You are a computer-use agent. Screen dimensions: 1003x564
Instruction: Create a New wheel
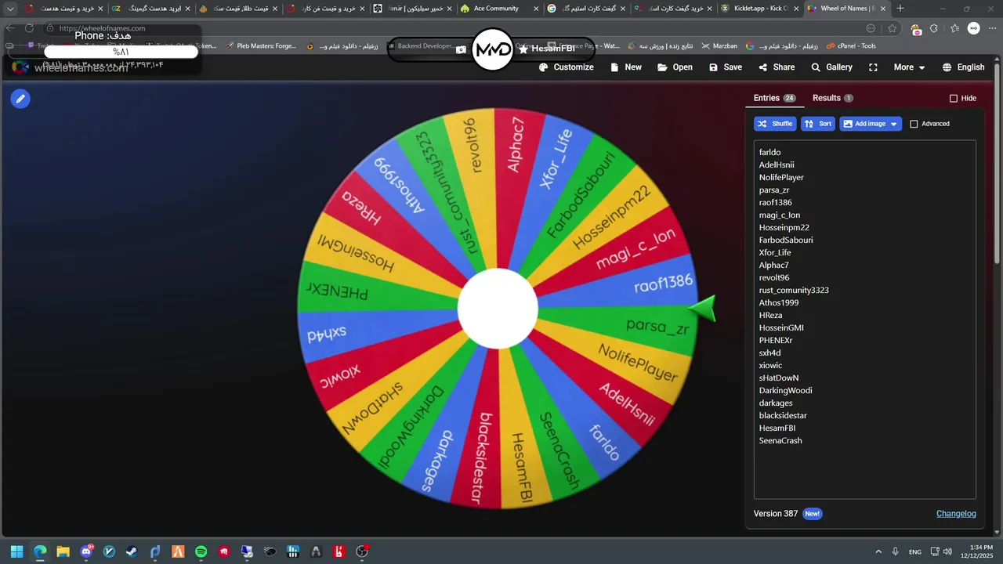coord(626,67)
